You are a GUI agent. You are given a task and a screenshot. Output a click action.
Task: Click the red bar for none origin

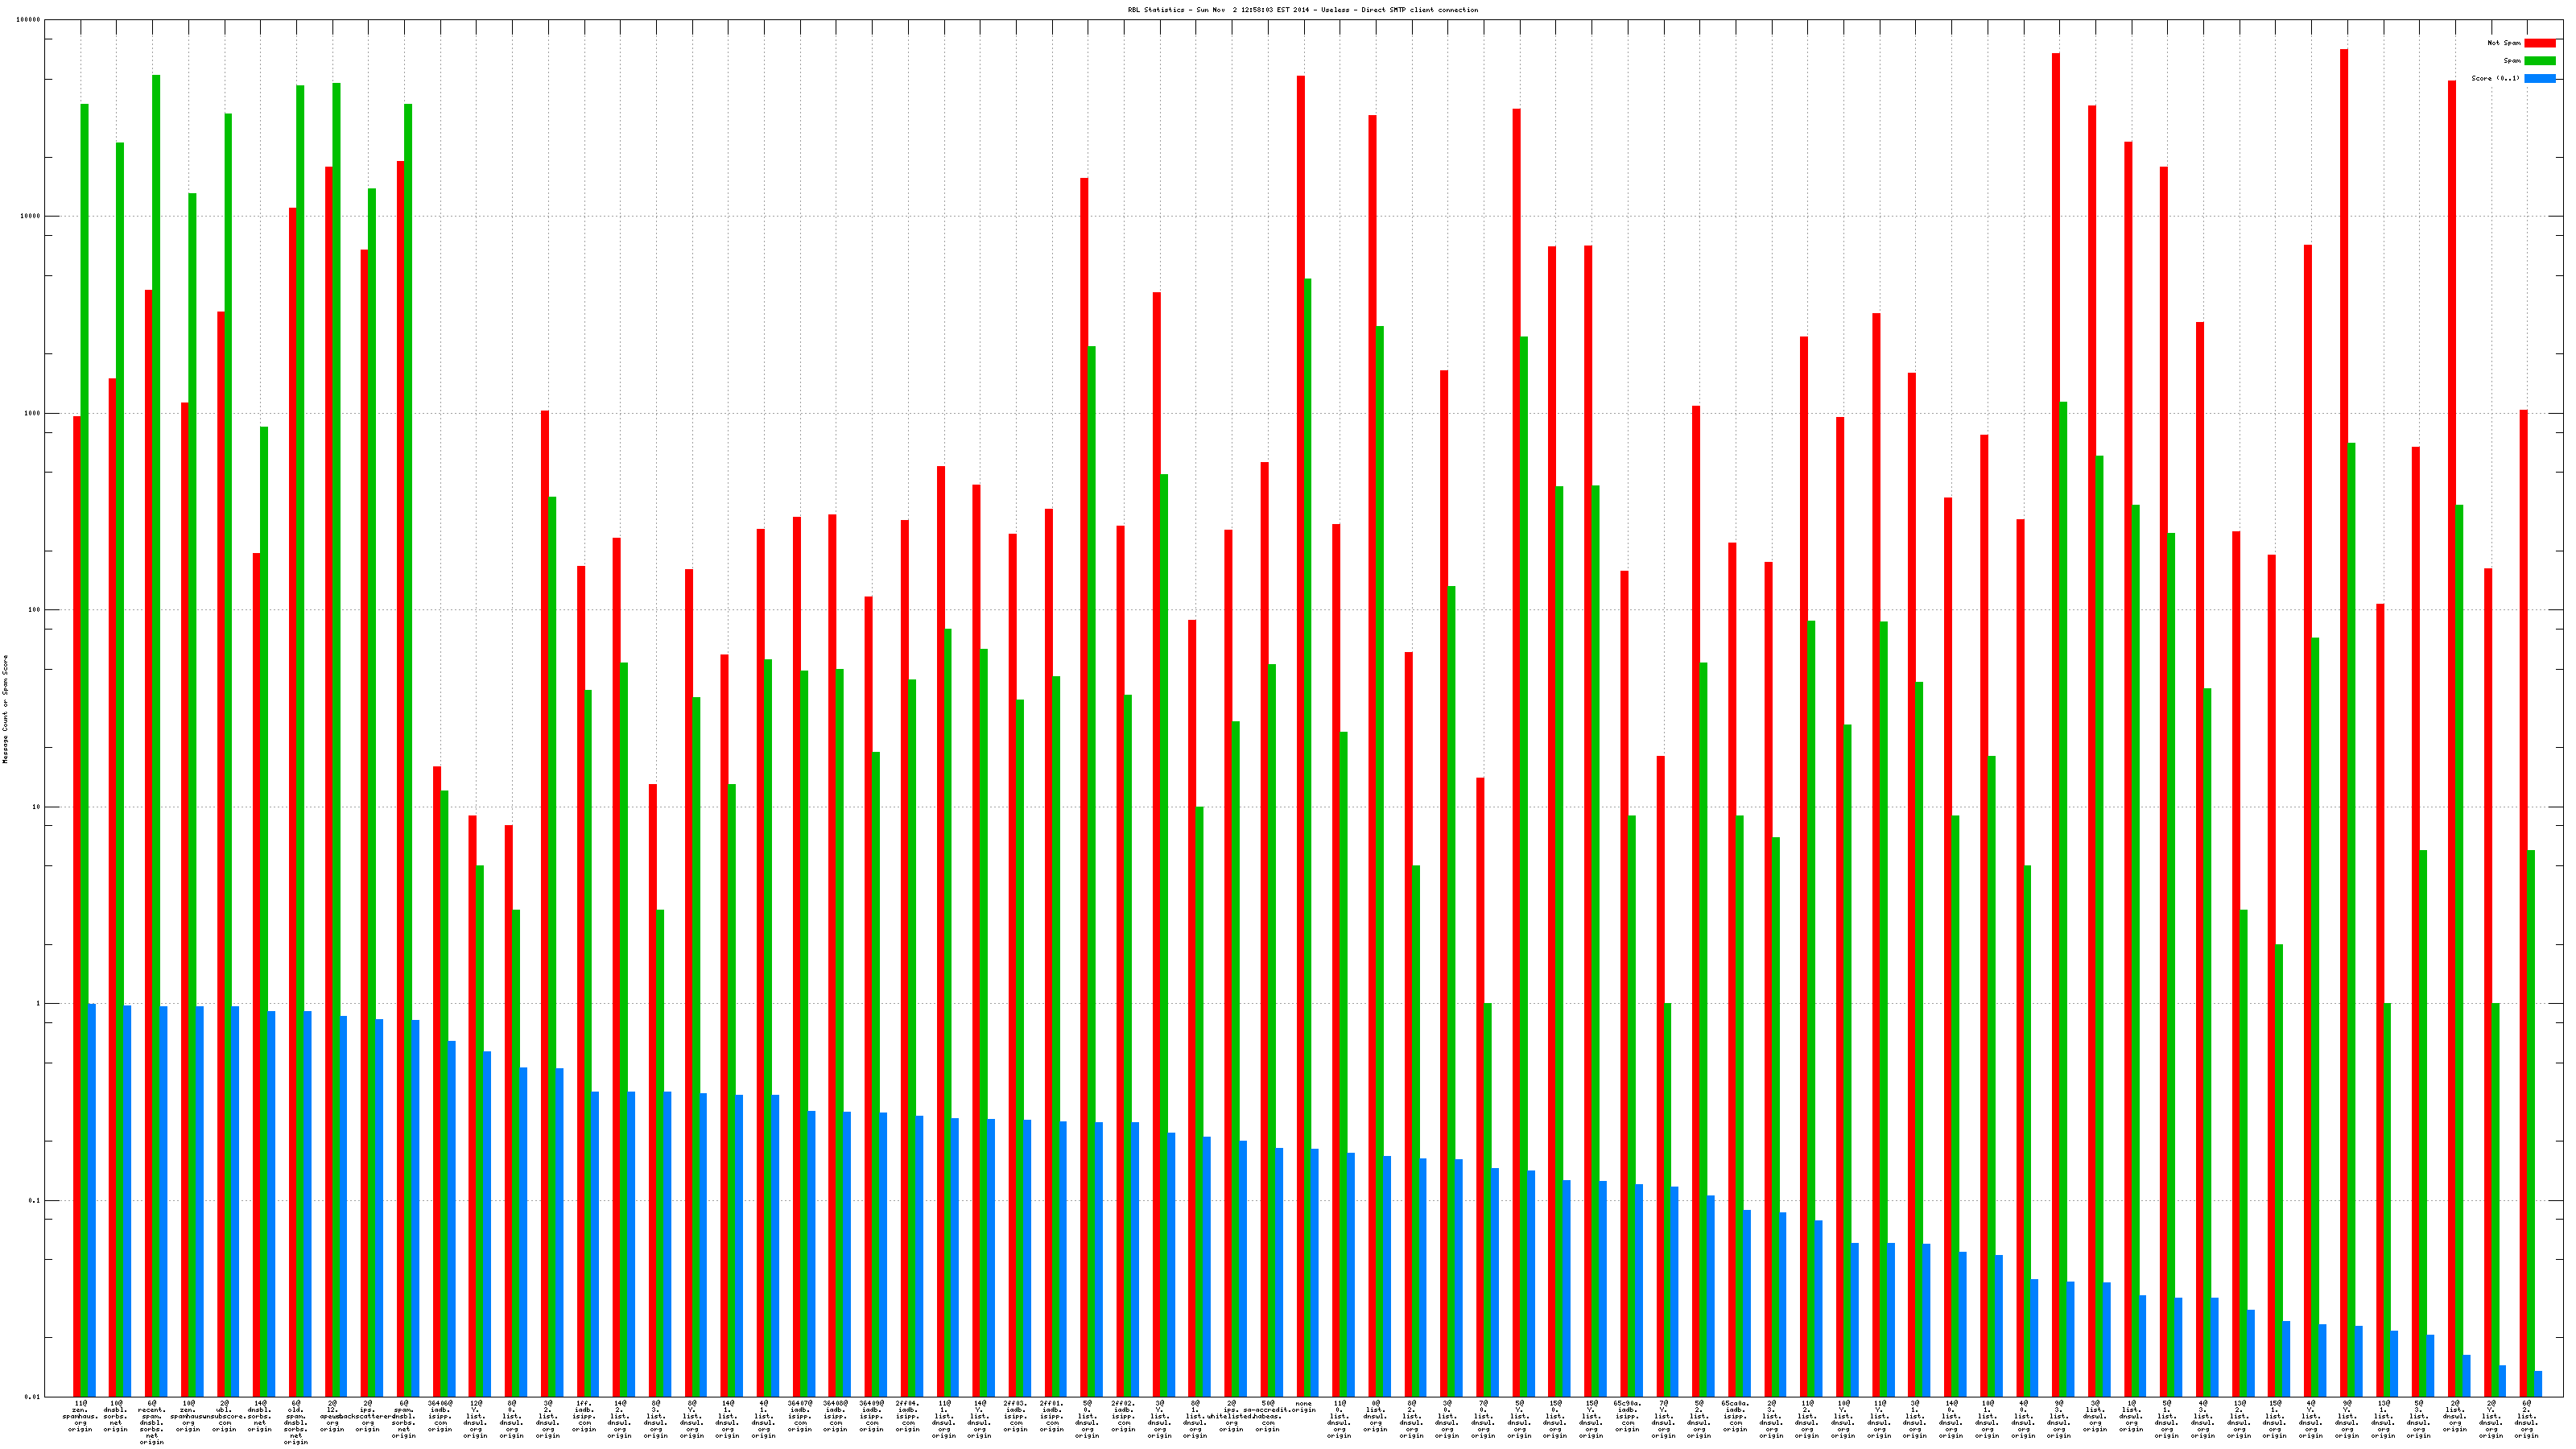point(1300,700)
